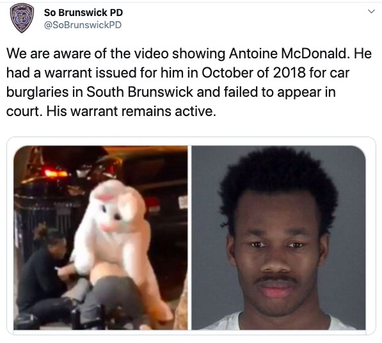Open the mugshot photo on the right
The image size is (382, 343).
(x=278, y=238)
